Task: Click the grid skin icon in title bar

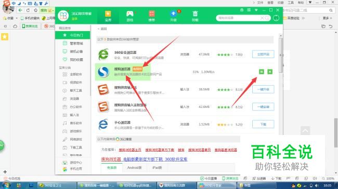Action: (249, 10)
